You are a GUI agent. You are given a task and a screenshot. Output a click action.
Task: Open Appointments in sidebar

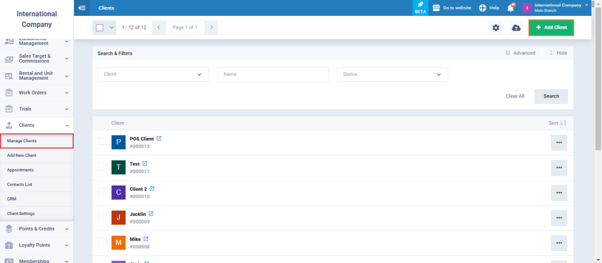click(37, 170)
